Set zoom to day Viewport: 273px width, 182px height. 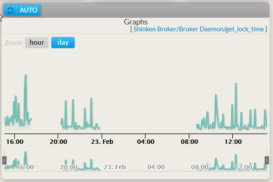coord(63,42)
